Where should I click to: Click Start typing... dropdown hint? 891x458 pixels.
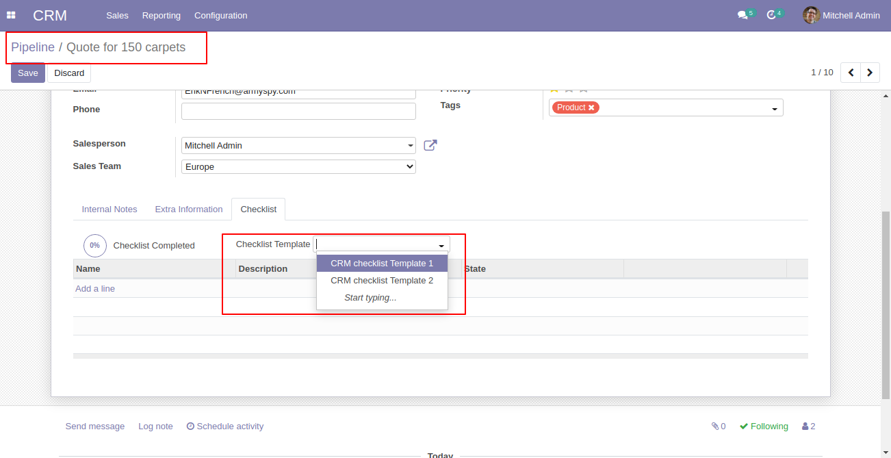[x=370, y=297]
